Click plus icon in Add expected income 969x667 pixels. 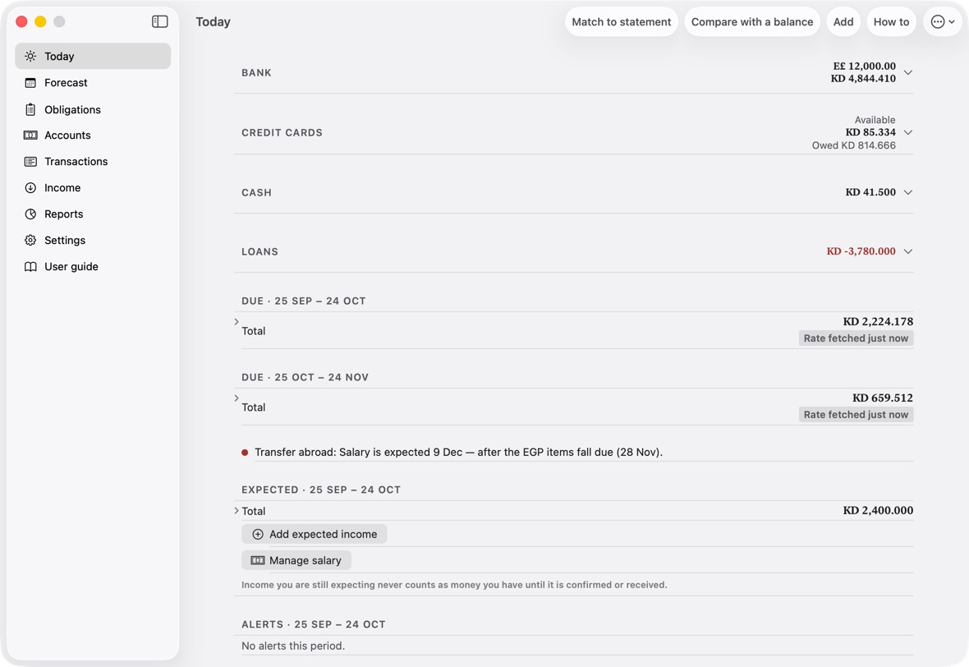coord(258,534)
